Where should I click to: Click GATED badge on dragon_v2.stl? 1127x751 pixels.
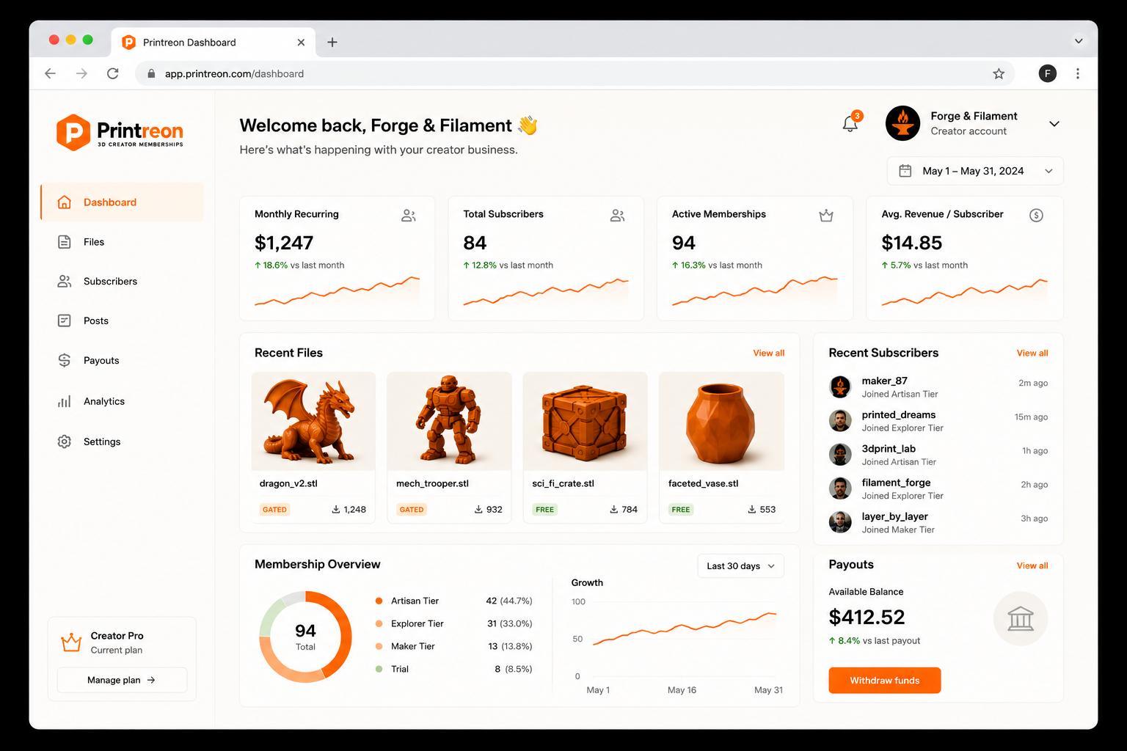click(275, 509)
